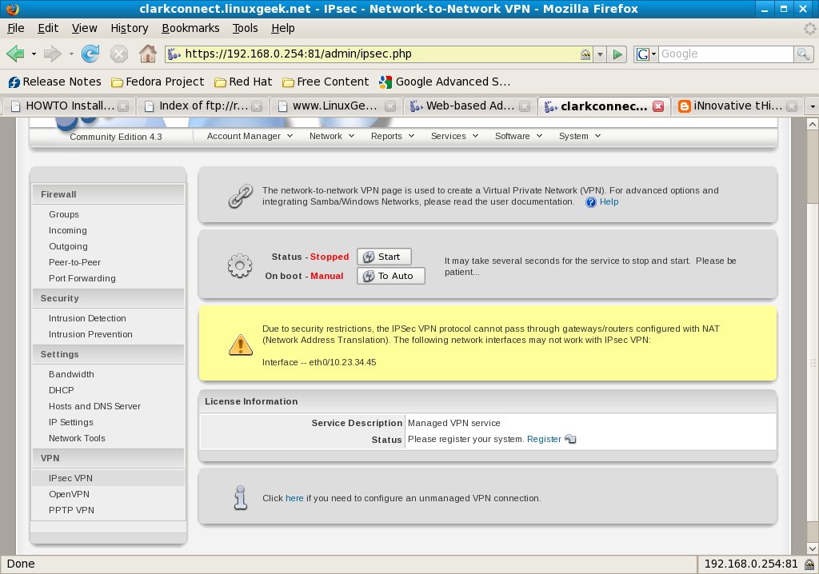Viewport: 819px width, 574px height.
Task: Expand the Account Manager menu
Action: pyautogui.click(x=250, y=136)
